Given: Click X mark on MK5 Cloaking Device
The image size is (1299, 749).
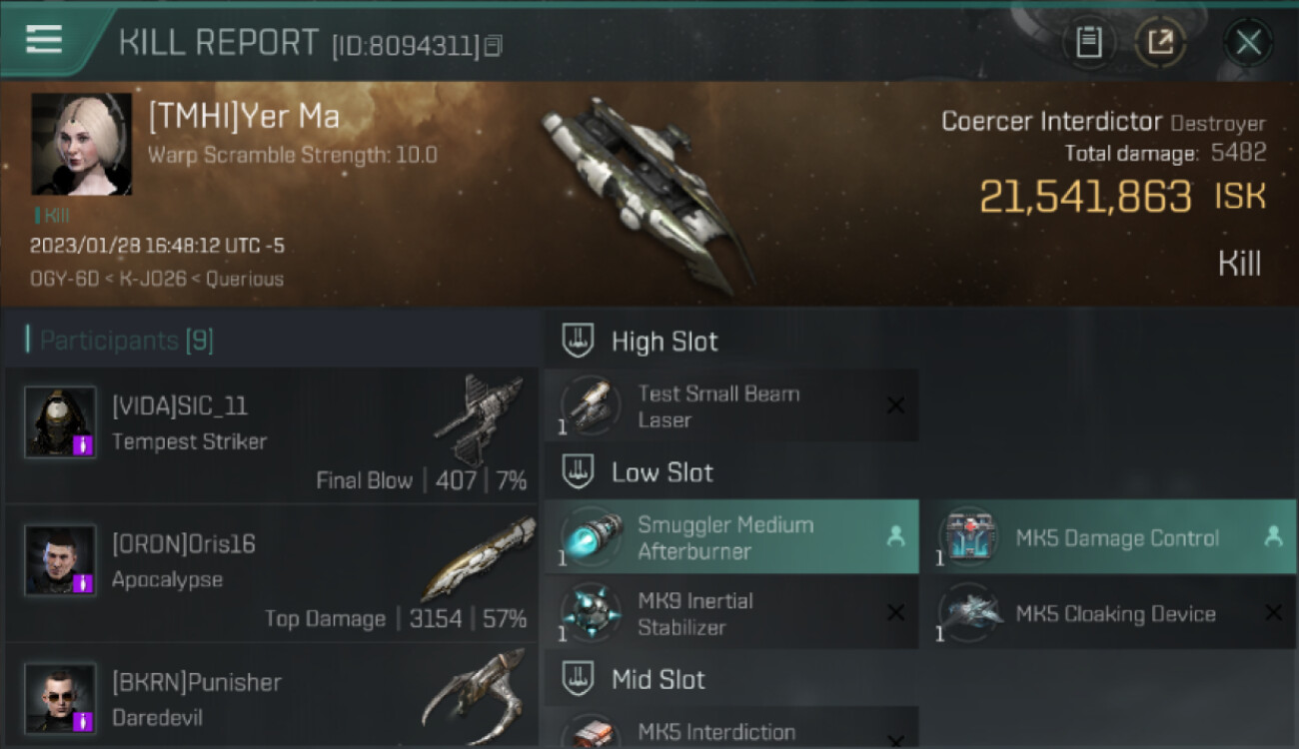Looking at the screenshot, I should click(1273, 613).
